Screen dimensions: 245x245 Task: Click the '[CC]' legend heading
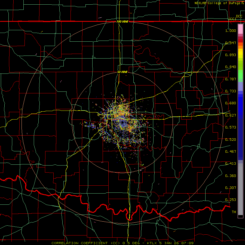point(232,19)
